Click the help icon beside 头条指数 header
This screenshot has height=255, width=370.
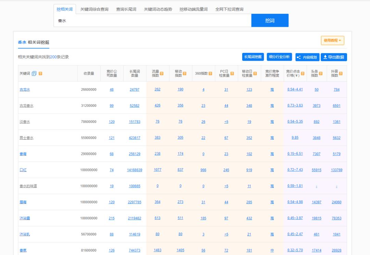click(321, 73)
